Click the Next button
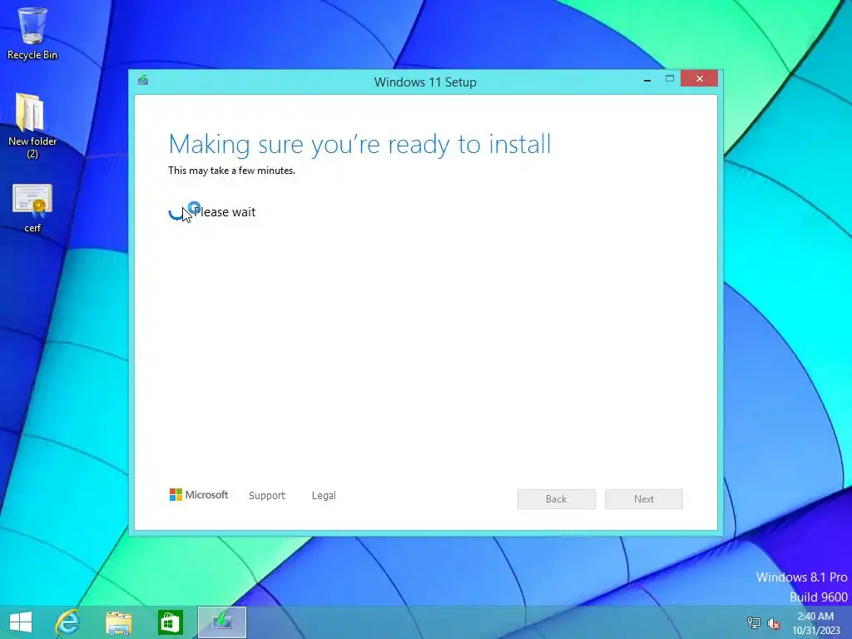The image size is (852, 639). pyautogui.click(x=644, y=499)
